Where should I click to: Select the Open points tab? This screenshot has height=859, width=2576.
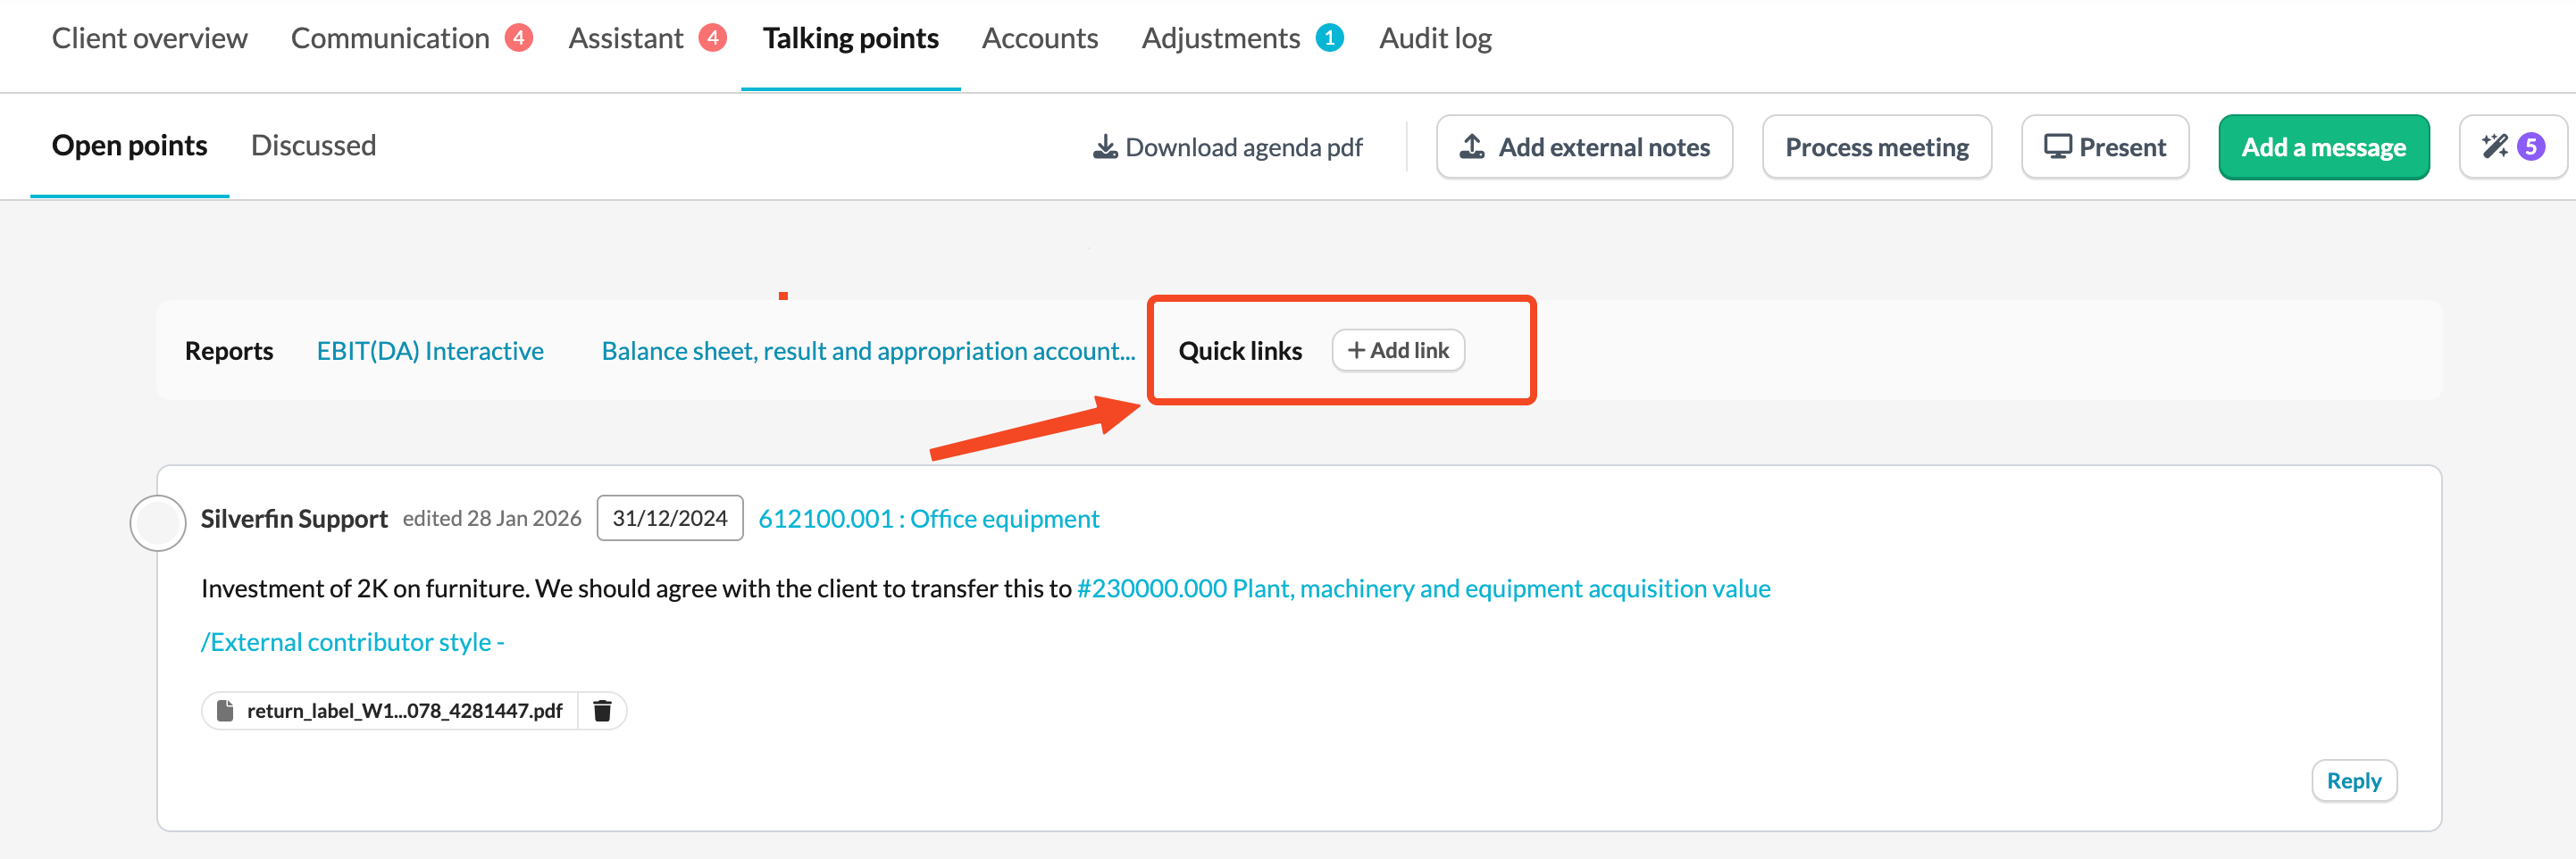pyautogui.click(x=130, y=146)
